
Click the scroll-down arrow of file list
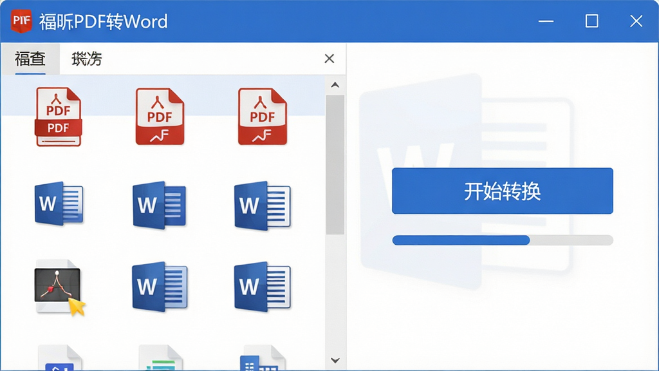pyautogui.click(x=335, y=361)
